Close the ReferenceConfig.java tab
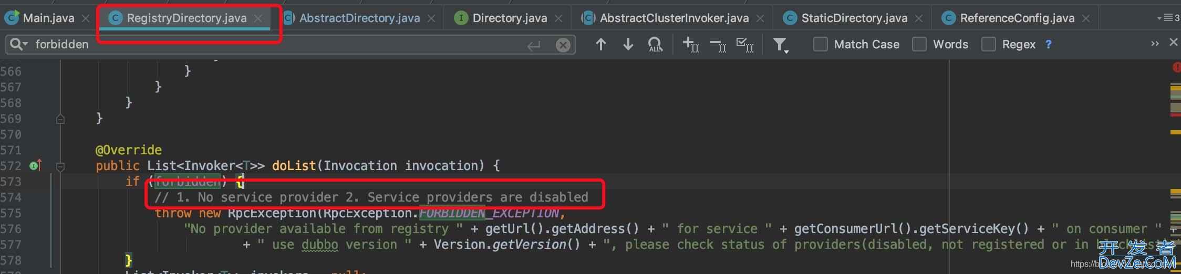Screen dimensions: 1181x274 click(x=1086, y=19)
